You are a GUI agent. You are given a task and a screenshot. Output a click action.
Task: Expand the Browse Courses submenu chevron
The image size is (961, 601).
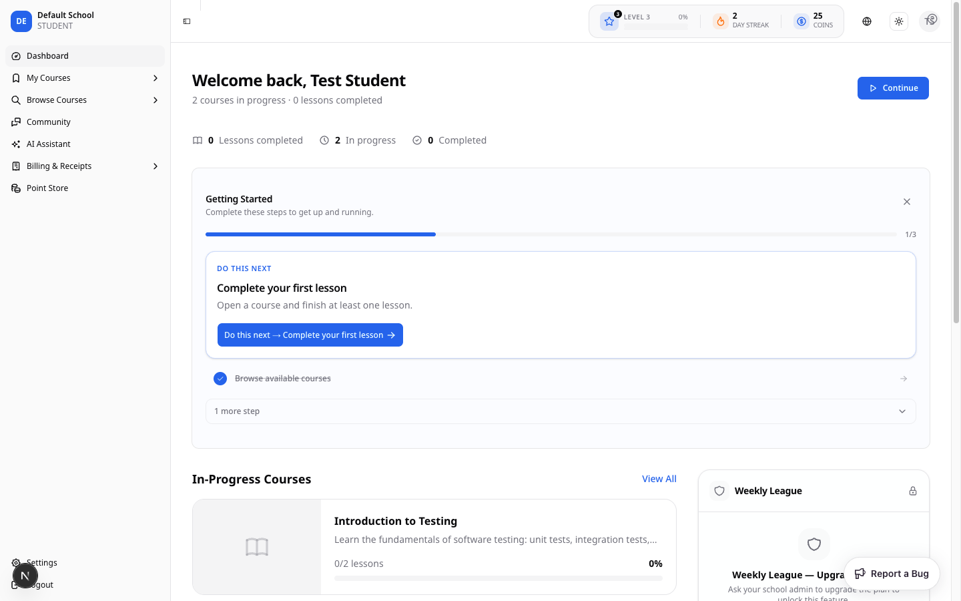(155, 100)
